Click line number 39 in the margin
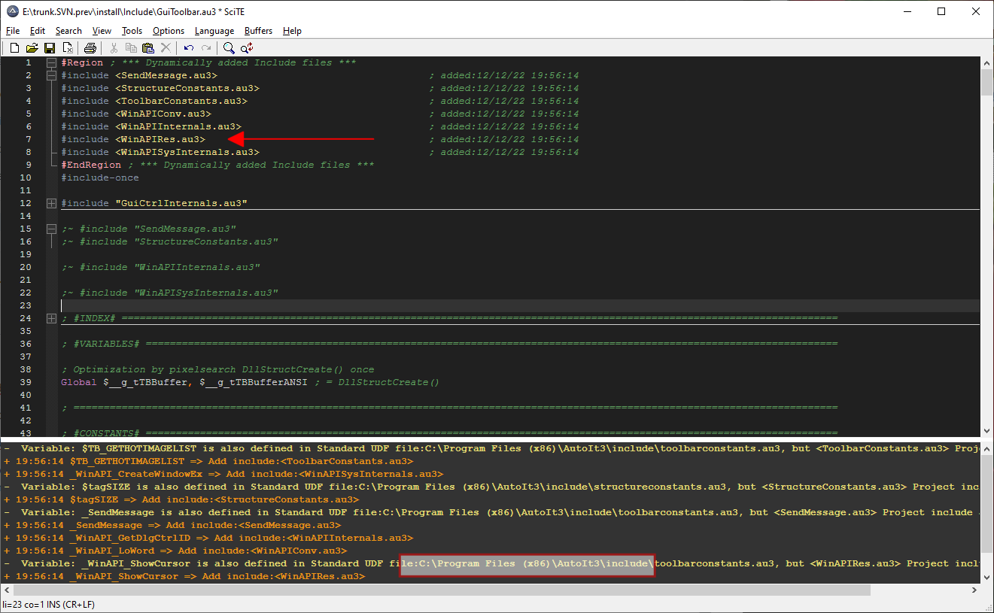The height and width of the screenshot is (613, 994). (x=26, y=383)
